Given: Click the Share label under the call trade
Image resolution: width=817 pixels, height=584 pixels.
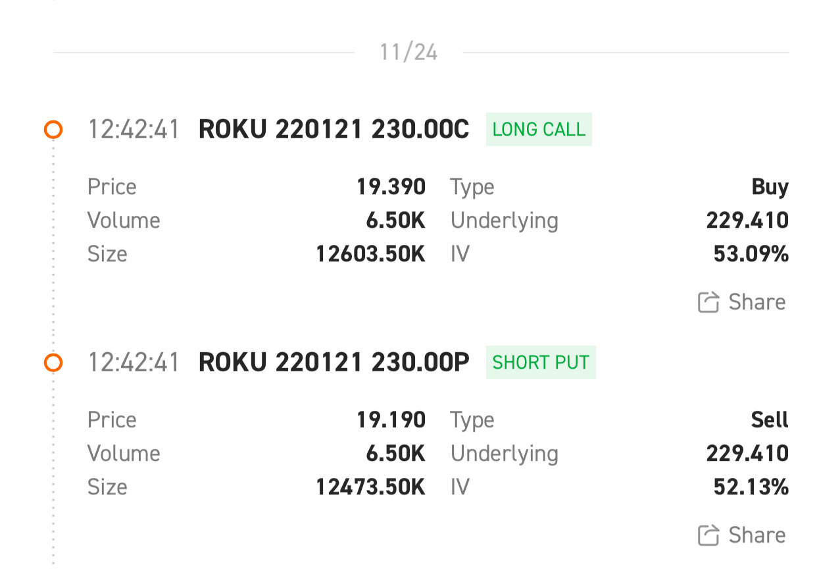Looking at the screenshot, I should coord(757,302).
